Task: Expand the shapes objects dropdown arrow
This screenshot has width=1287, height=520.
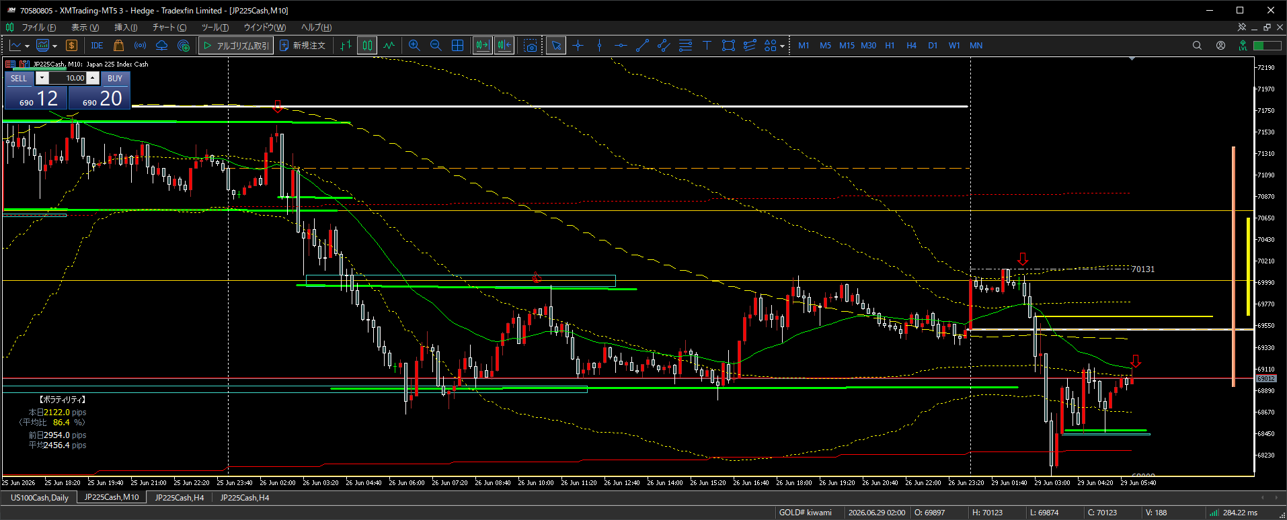Action: click(x=782, y=46)
